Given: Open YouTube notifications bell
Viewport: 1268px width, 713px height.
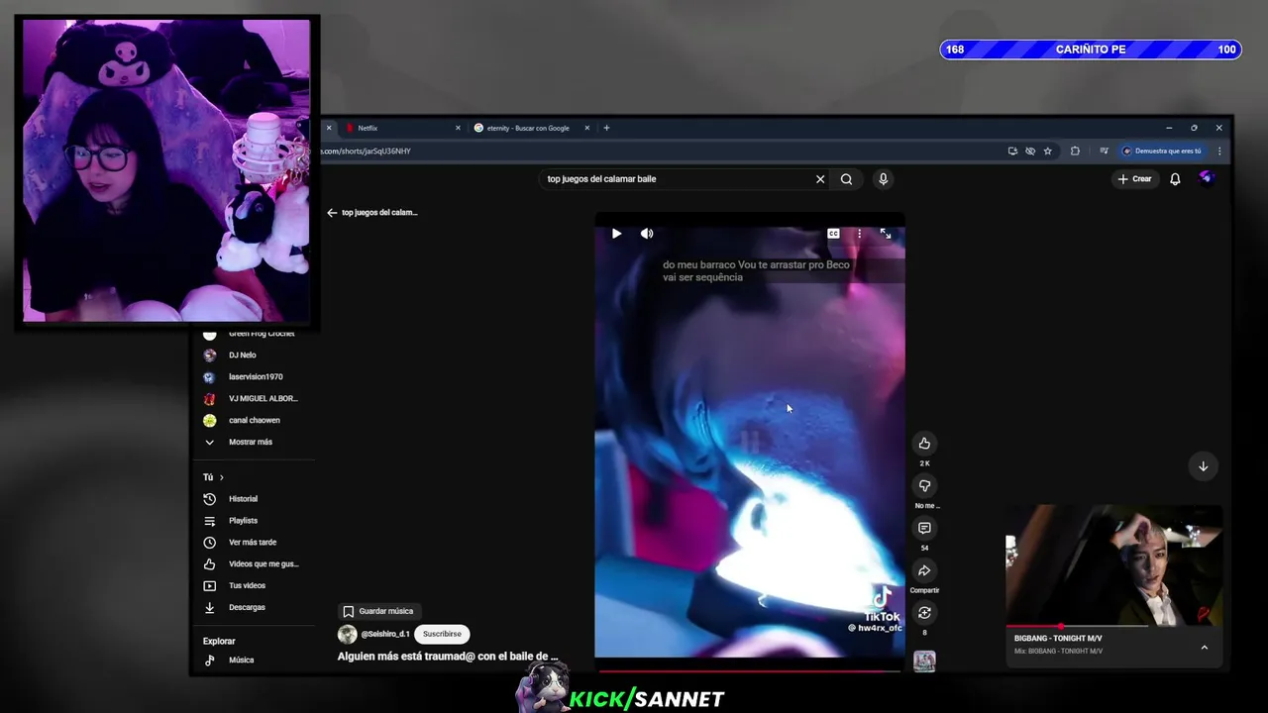Looking at the screenshot, I should point(1175,179).
